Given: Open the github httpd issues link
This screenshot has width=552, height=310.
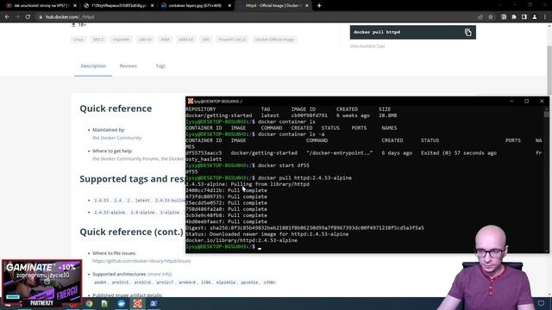Looking at the screenshot, I should (x=141, y=261).
